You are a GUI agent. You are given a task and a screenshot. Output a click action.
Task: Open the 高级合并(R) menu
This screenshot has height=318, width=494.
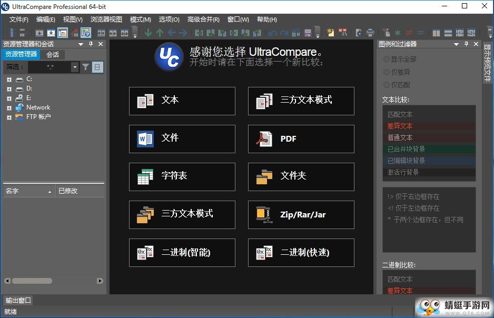[x=203, y=19]
